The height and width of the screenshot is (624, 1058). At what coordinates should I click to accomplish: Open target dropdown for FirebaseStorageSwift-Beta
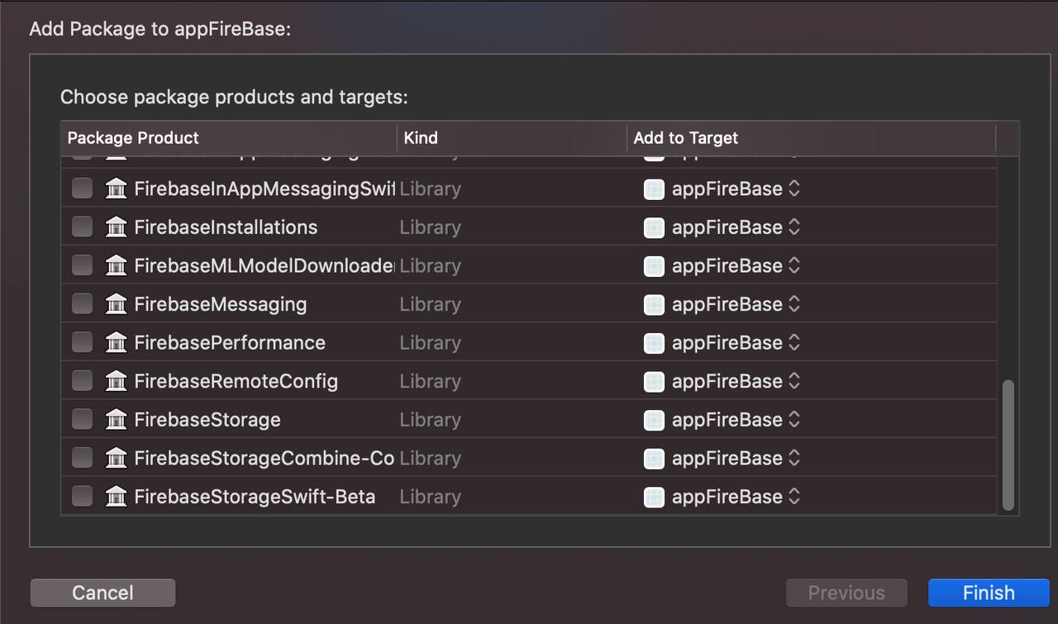click(x=722, y=497)
